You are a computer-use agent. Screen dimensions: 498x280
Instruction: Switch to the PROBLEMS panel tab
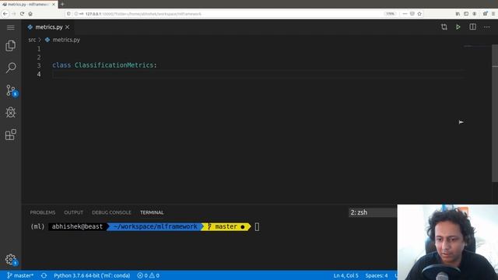(43, 212)
